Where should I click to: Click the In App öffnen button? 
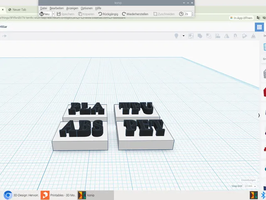pyautogui.click(x=241, y=18)
